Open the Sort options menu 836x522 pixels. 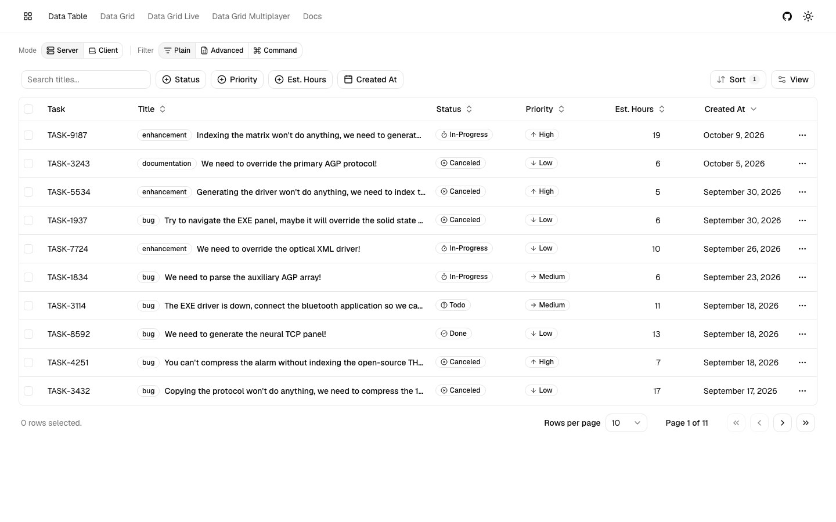[738, 79]
